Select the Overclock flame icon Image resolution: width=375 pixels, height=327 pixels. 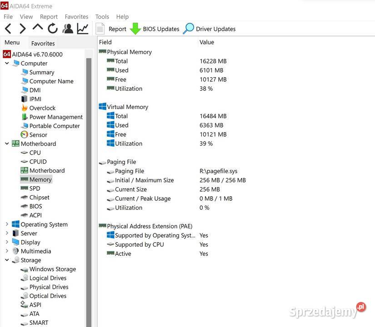[25, 108]
